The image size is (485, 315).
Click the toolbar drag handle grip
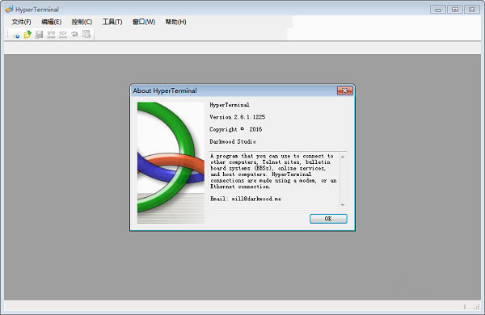(x=8, y=34)
